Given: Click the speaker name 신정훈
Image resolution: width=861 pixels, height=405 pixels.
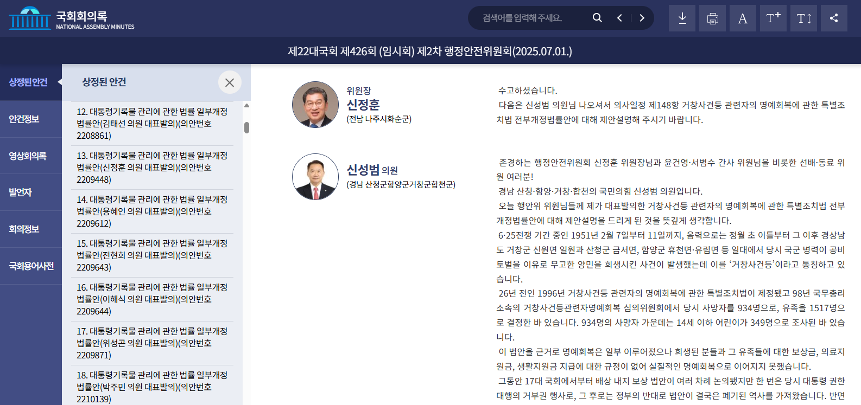Looking at the screenshot, I should [363, 105].
